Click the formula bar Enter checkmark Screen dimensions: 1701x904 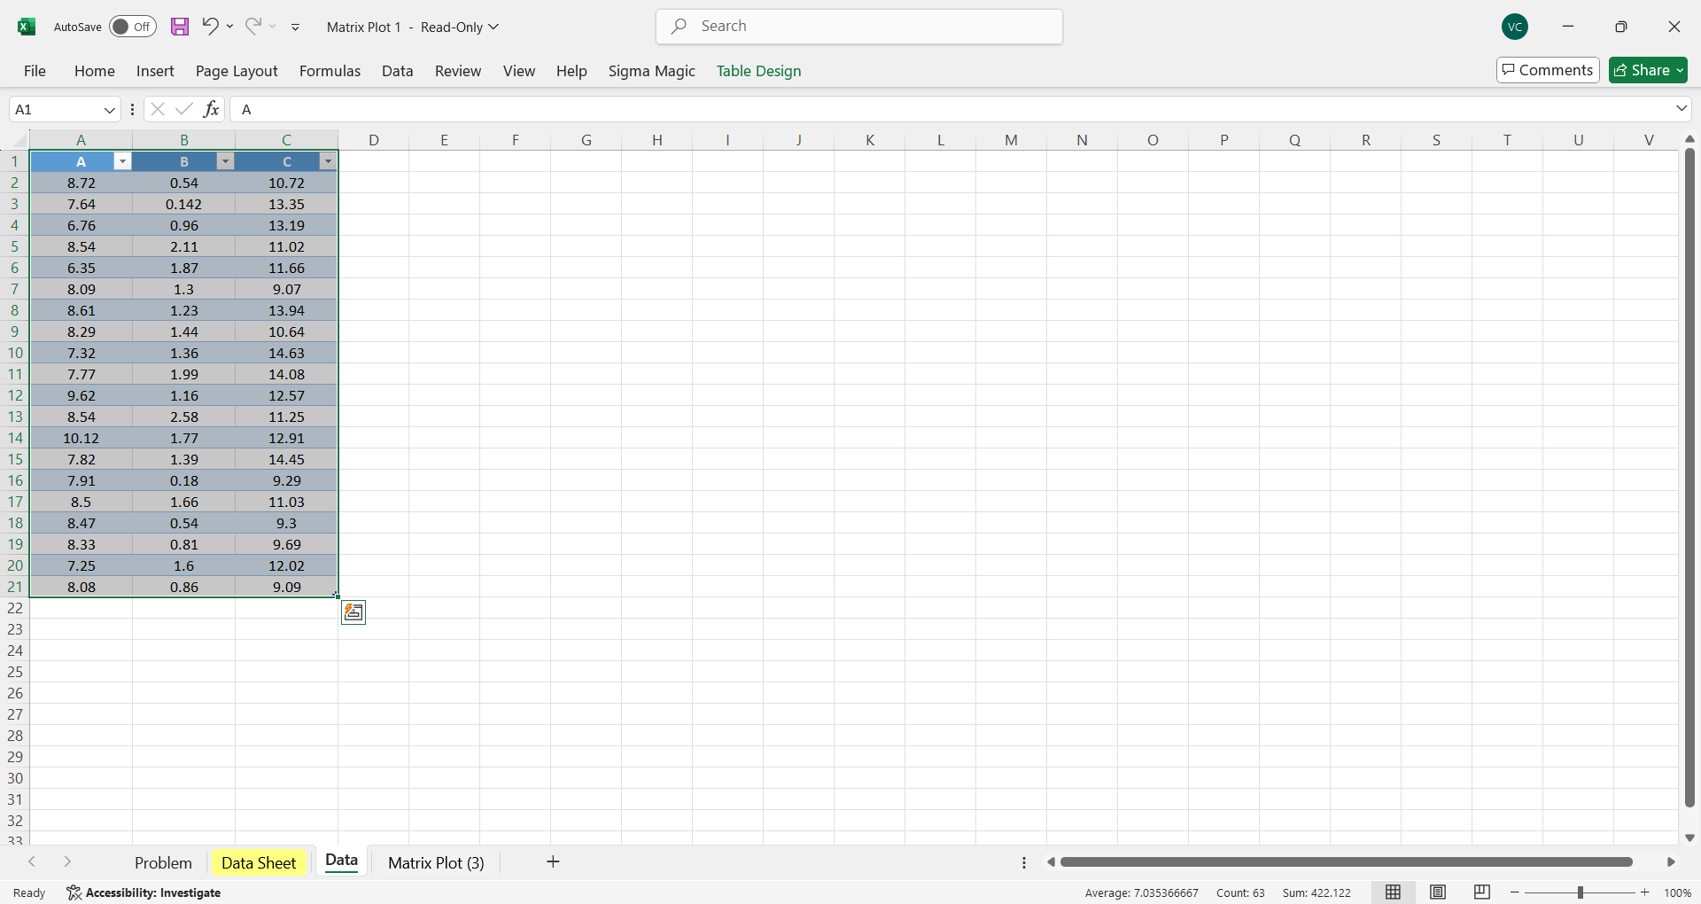(184, 109)
